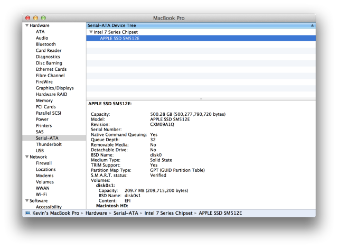Click the Serial-ATA Device Tree column header
Viewport: 338px width, 248px height.
(x=201, y=25)
